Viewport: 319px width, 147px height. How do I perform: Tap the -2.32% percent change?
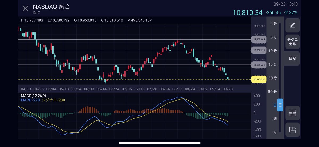(291, 13)
